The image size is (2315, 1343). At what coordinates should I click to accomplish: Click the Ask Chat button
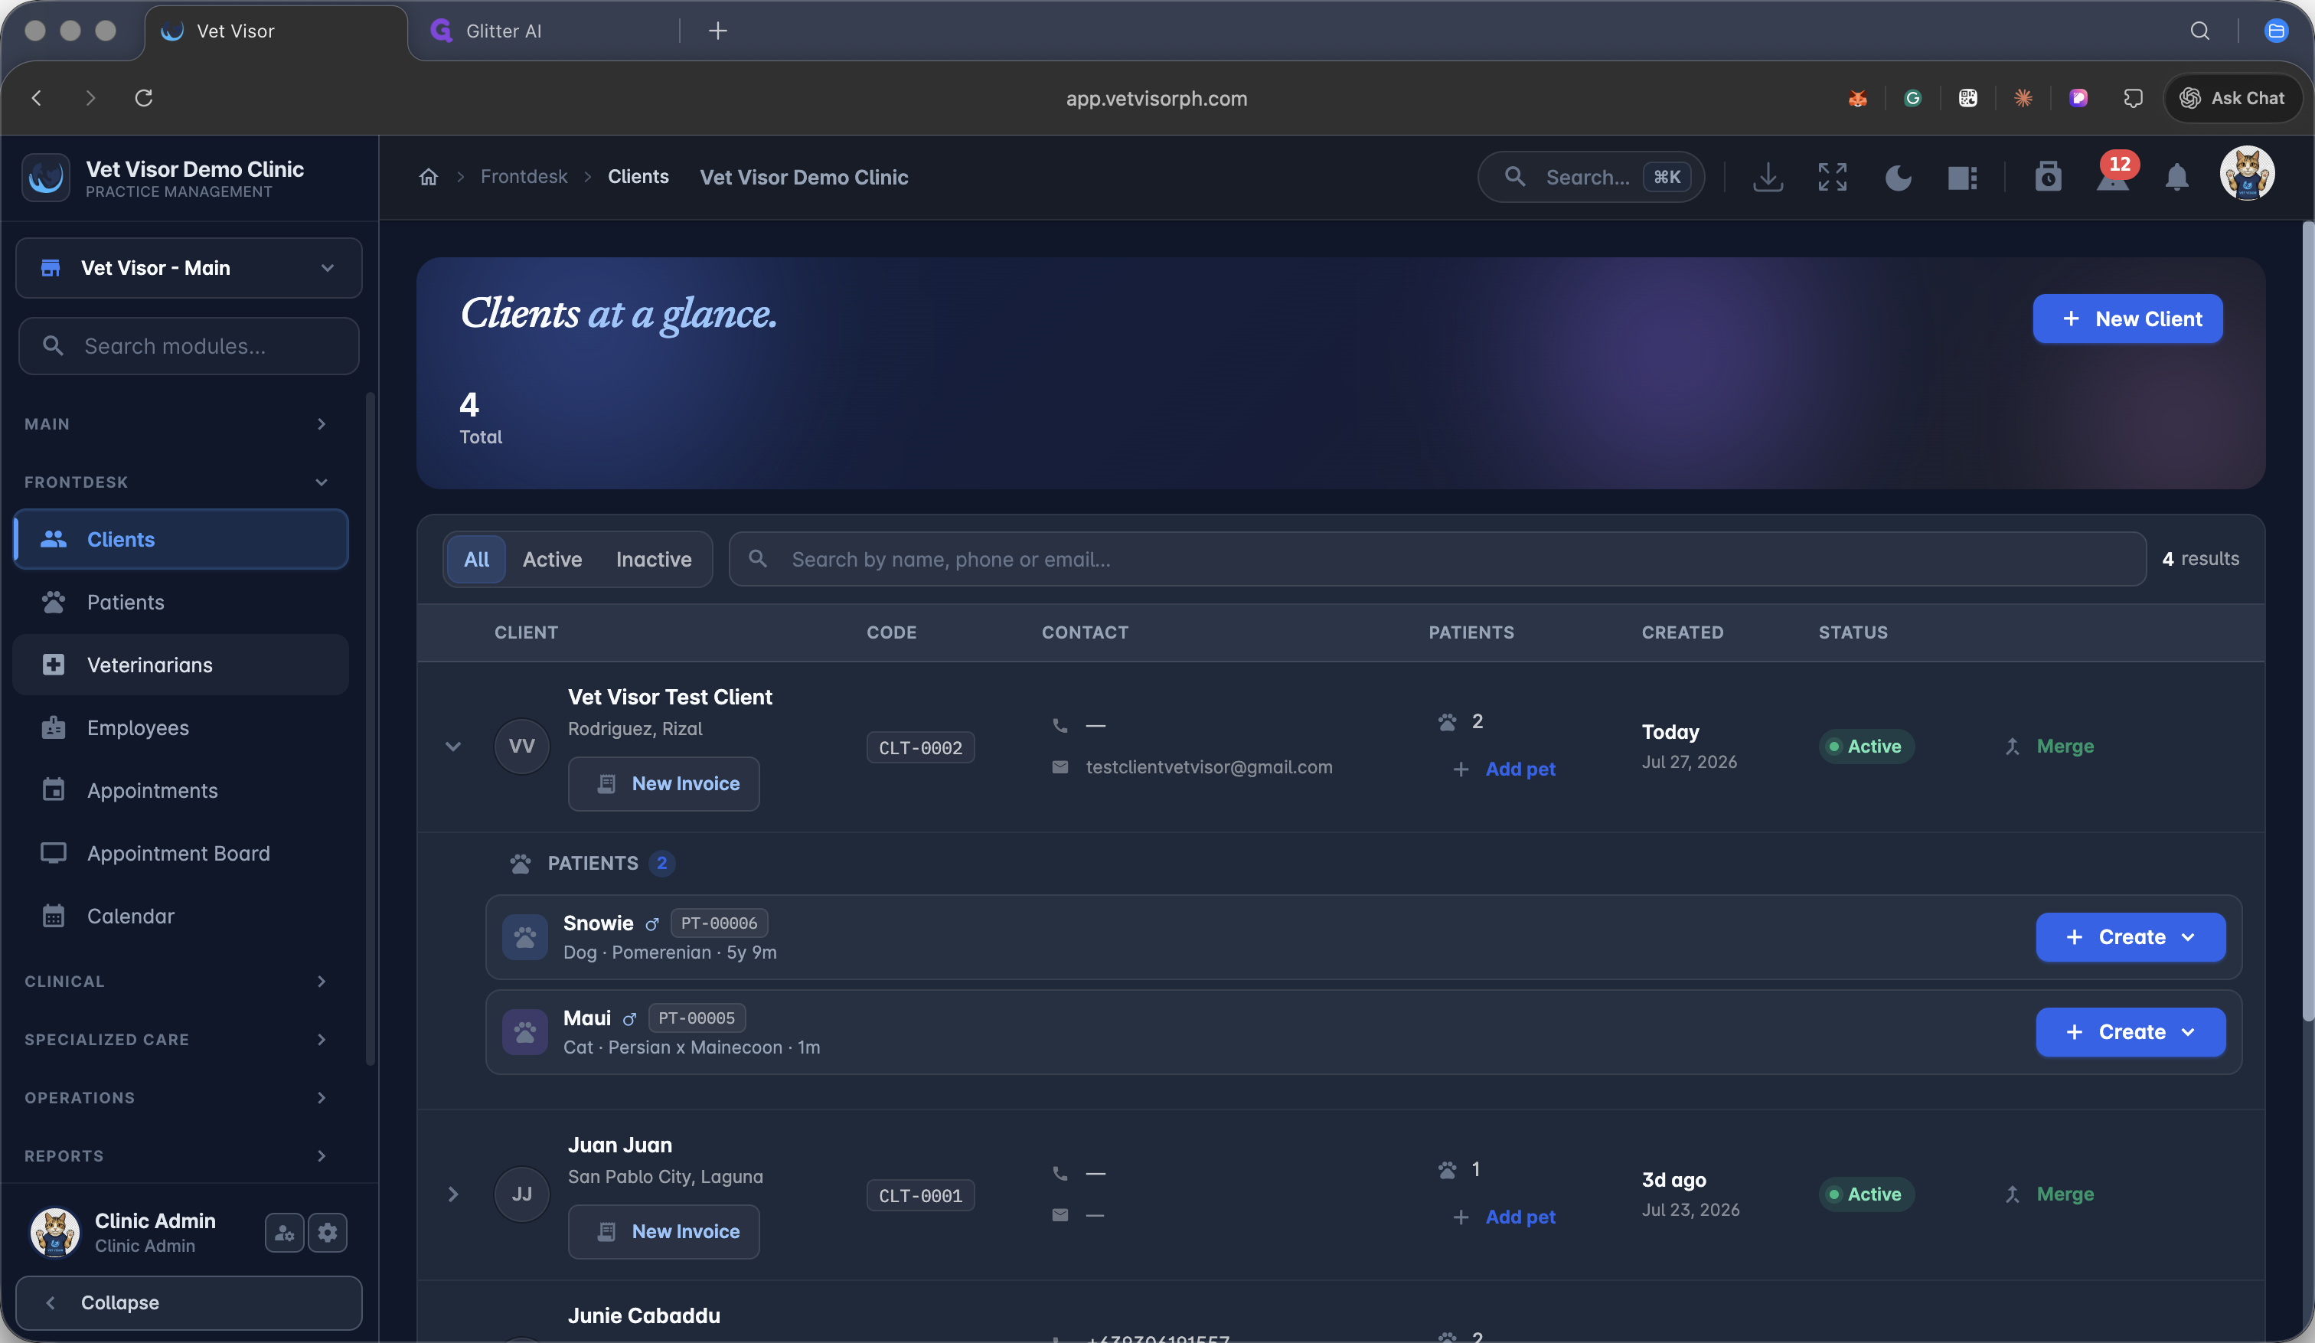2232,98
